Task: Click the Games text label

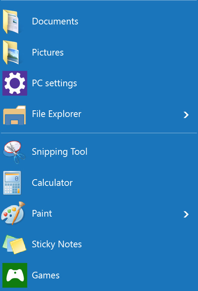Action: coord(46,275)
